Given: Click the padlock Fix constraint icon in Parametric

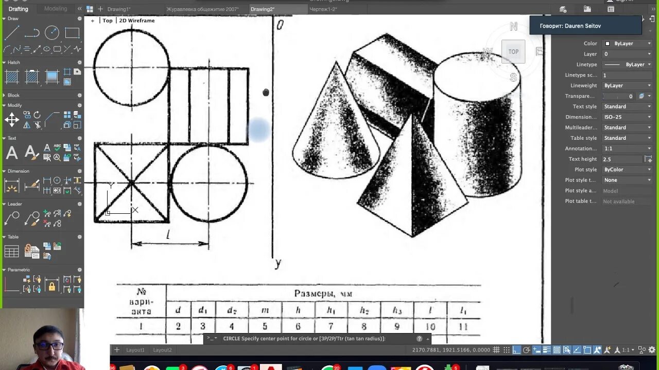Looking at the screenshot, I should (x=52, y=285).
